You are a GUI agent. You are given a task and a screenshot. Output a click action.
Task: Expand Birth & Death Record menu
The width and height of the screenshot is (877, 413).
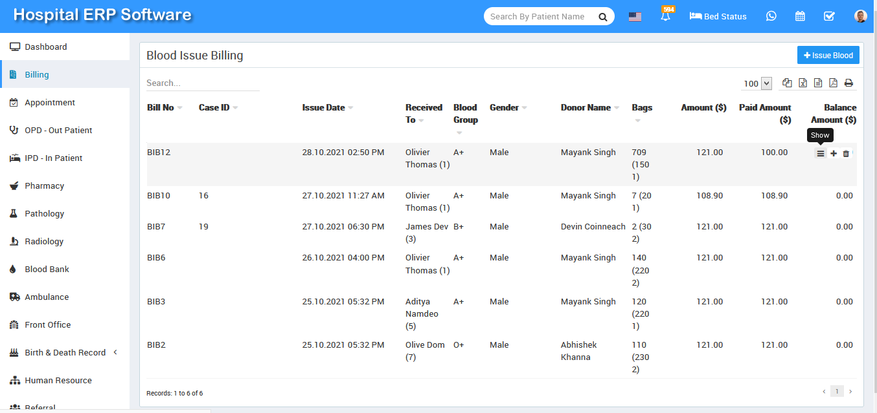tap(65, 353)
